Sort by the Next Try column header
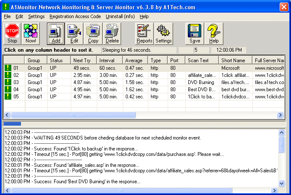Image resolution: width=291 pixels, height=195 pixels. click(x=83, y=60)
